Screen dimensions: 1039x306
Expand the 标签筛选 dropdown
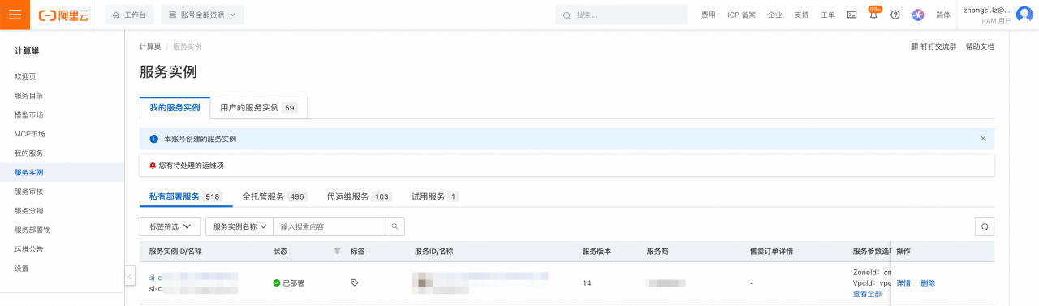tap(170, 226)
